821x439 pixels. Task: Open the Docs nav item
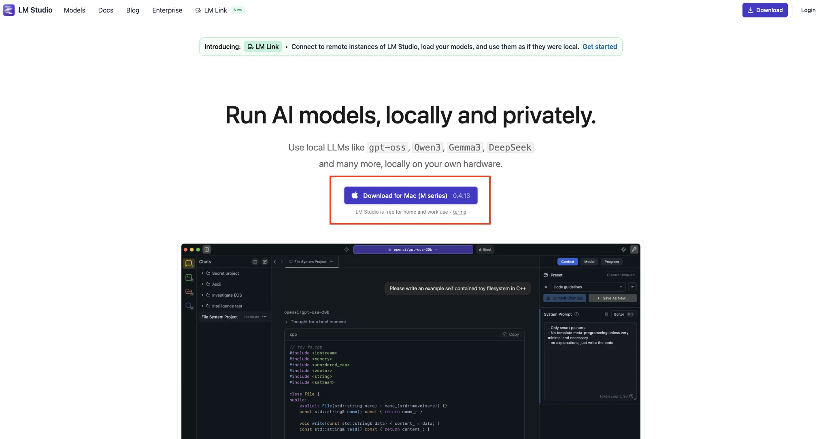coord(106,10)
